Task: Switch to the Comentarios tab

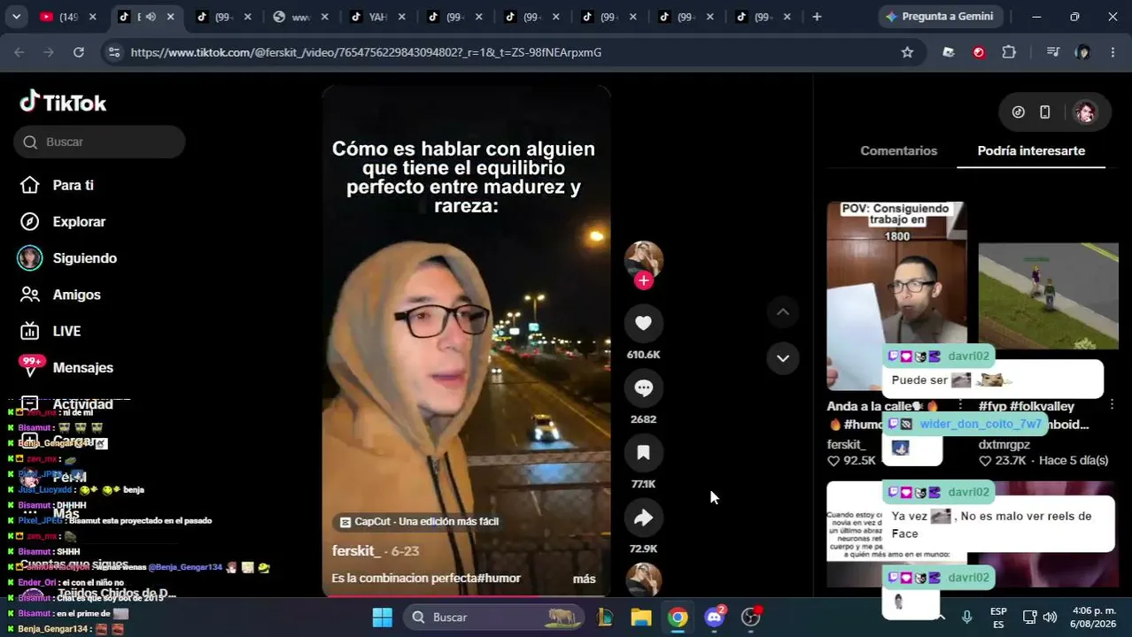Action: [898, 150]
